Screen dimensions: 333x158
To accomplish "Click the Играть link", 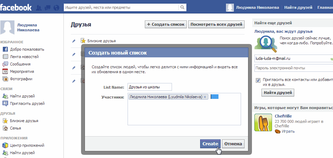I will click(x=288, y=131).
